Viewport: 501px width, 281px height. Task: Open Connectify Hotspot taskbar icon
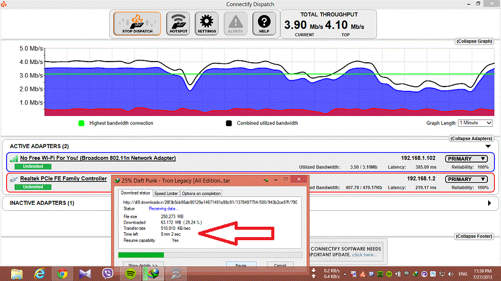coord(176,274)
